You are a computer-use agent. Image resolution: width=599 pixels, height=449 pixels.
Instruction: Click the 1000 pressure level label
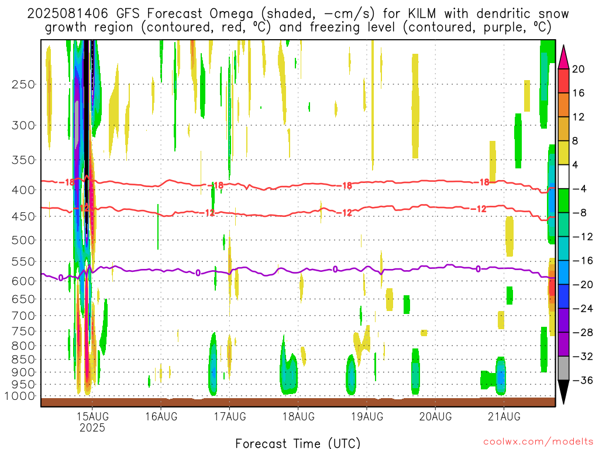(x=20, y=396)
